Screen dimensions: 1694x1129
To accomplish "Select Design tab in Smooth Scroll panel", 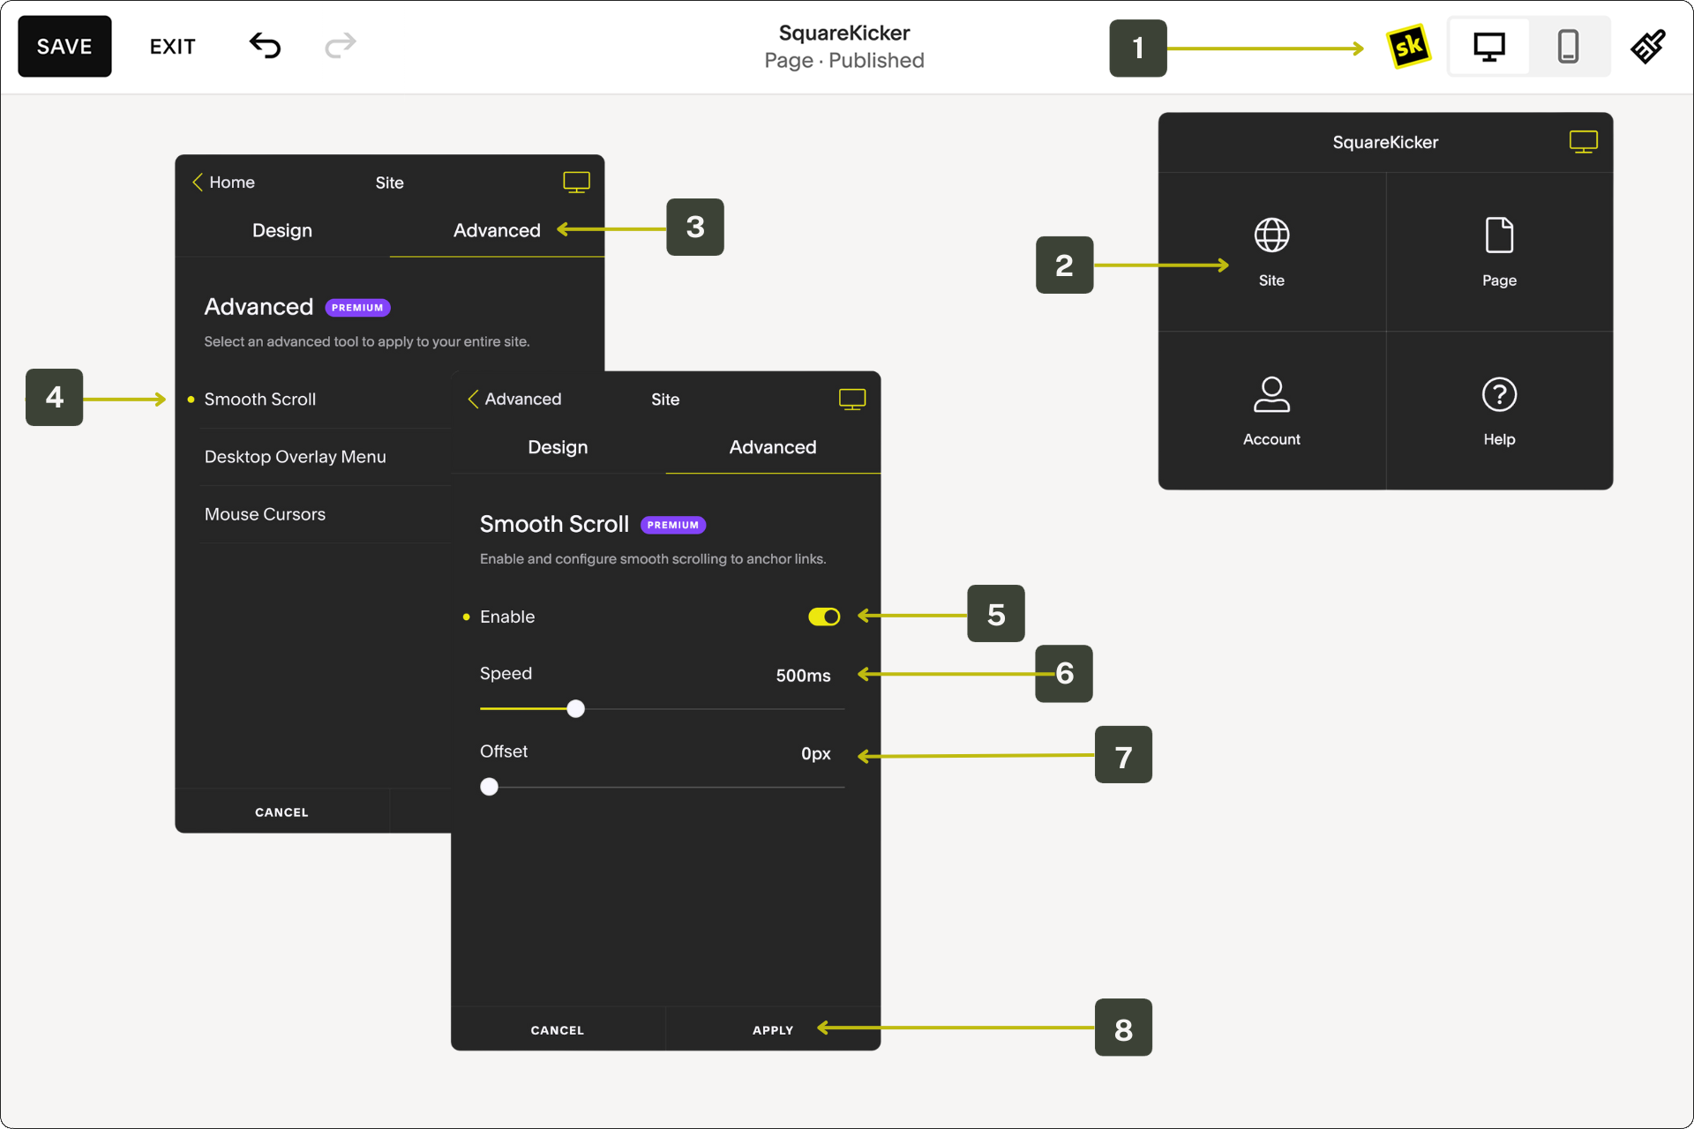I will pyautogui.click(x=558, y=447).
